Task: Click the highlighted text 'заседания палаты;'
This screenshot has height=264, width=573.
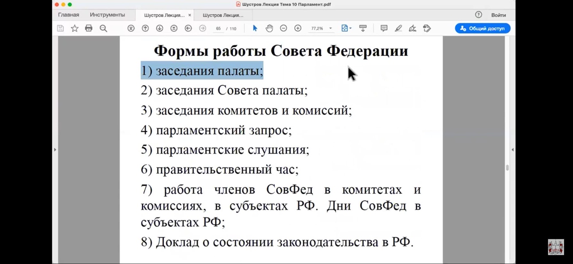Action: [210, 71]
